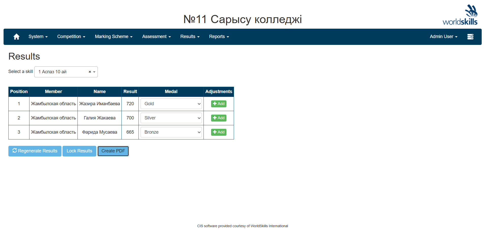
Task: Click the Results page heading
Action: point(24,57)
